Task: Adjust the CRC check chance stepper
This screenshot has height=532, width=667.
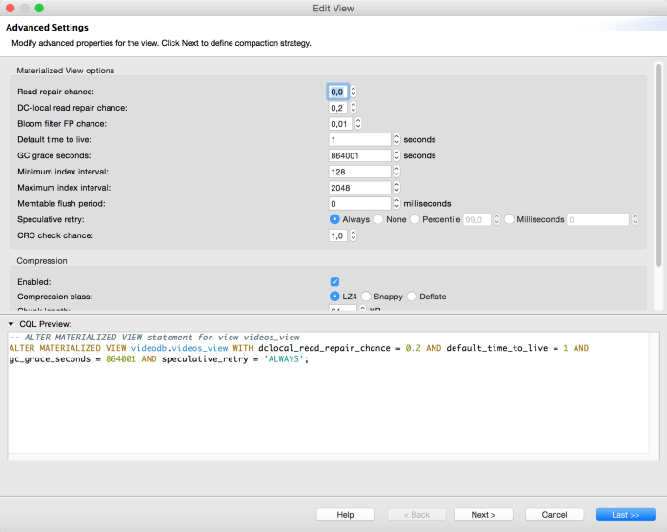Action: click(x=354, y=235)
